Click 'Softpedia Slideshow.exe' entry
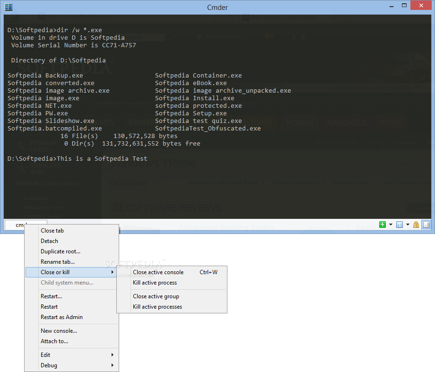435x372 pixels. (x=51, y=121)
